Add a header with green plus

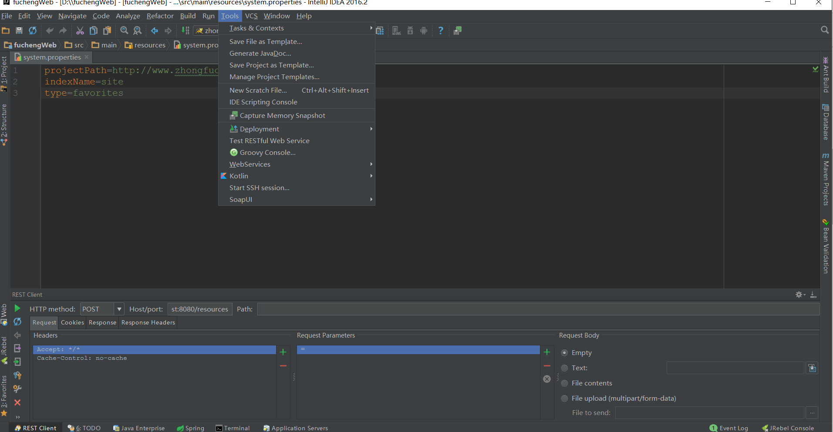283,352
